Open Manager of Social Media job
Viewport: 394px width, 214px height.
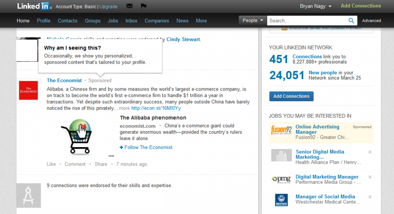325,197
